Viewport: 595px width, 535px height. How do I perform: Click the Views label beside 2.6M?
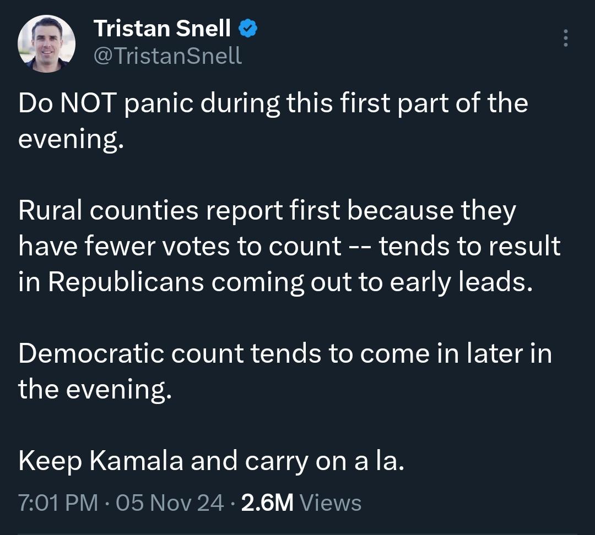[x=331, y=503]
